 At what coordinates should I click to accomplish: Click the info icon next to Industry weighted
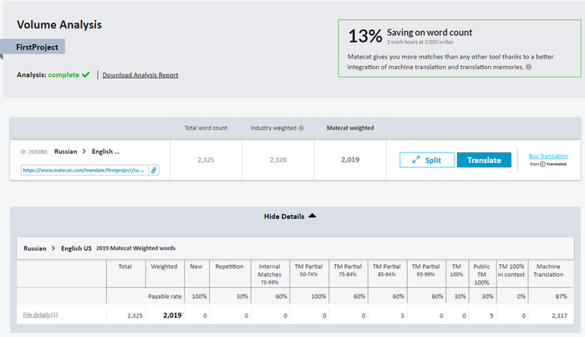[301, 129]
